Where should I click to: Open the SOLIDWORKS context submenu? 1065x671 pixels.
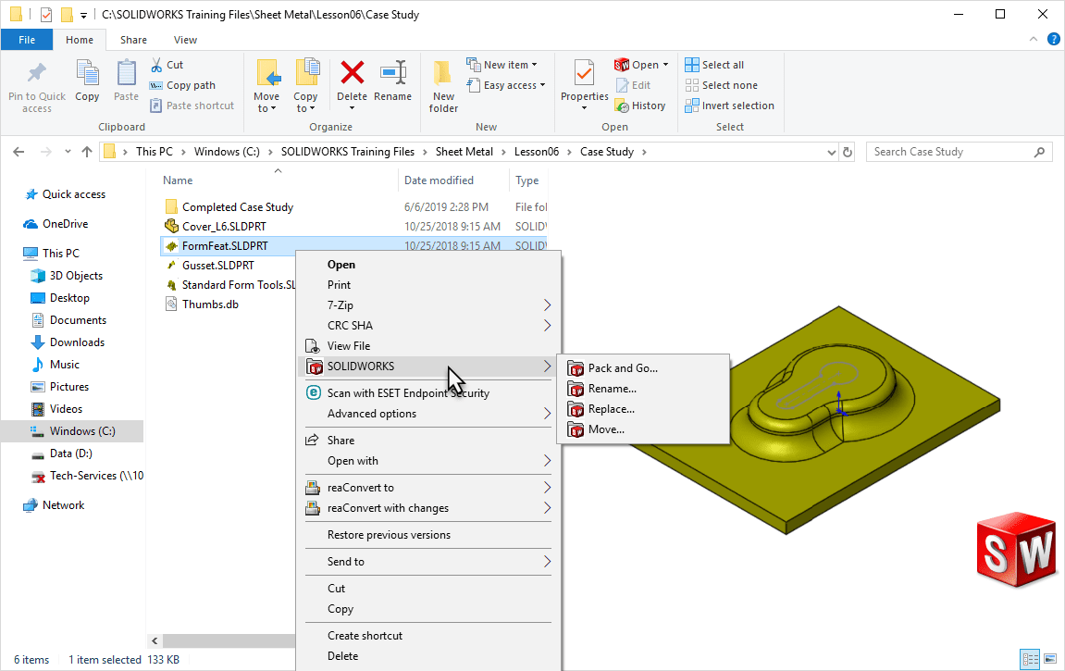tap(428, 367)
